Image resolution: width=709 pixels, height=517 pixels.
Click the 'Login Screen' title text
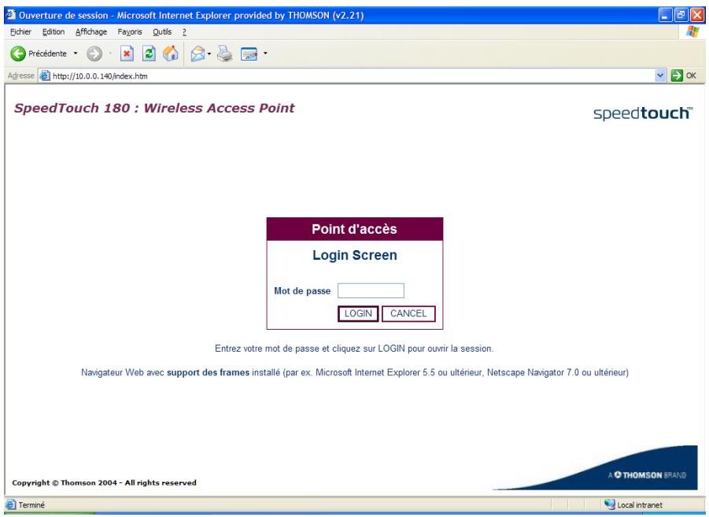354,255
